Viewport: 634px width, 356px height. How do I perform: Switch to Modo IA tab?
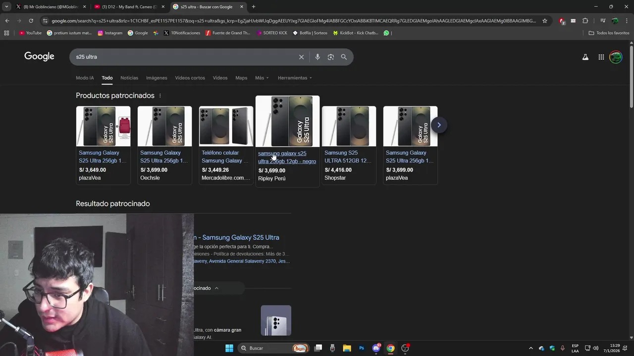pyautogui.click(x=85, y=78)
